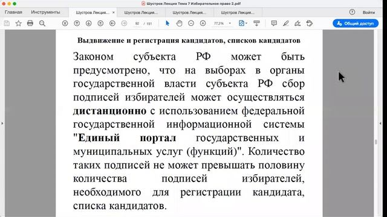387x217 pixels.
Task: Print the document using the printer icon
Action: point(30,24)
